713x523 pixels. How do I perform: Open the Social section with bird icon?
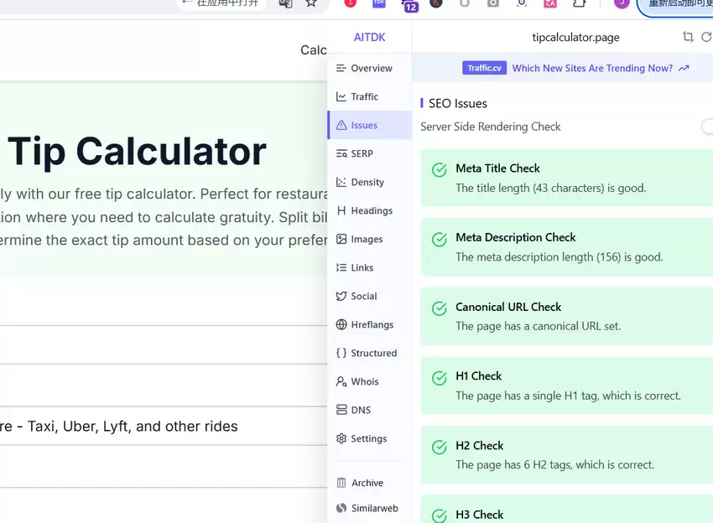(x=369, y=296)
